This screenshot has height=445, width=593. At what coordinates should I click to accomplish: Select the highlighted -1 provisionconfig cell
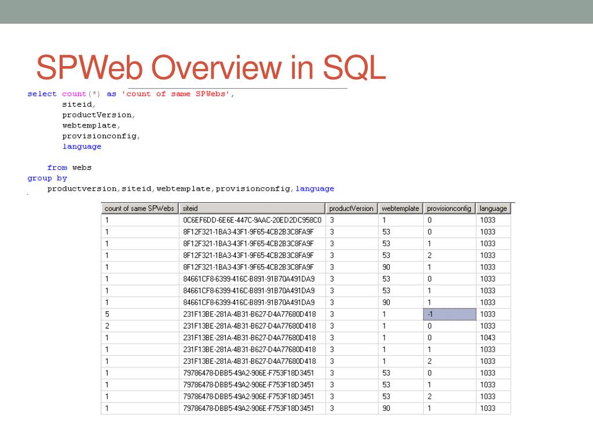click(449, 314)
